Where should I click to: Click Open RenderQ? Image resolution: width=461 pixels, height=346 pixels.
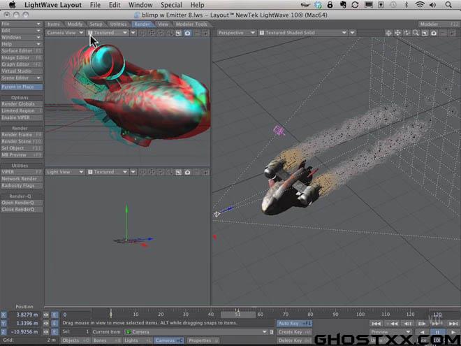[22, 203]
